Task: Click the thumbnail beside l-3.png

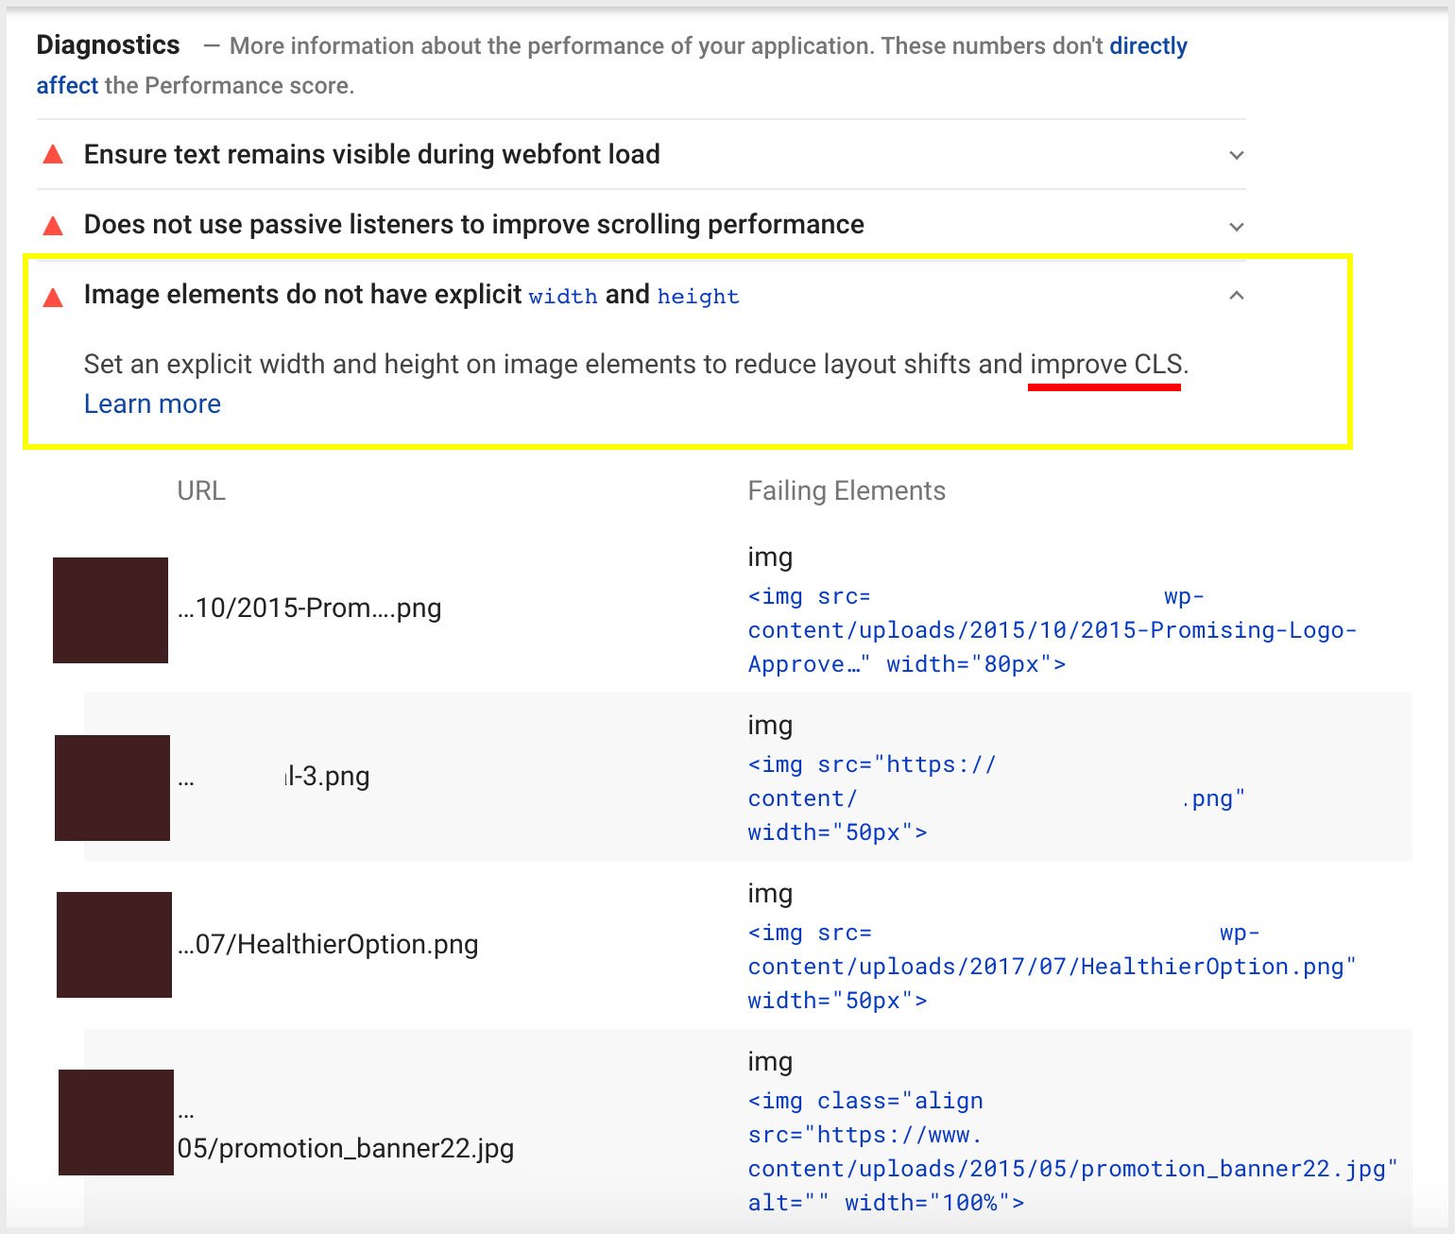Action: [x=111, y=786]
